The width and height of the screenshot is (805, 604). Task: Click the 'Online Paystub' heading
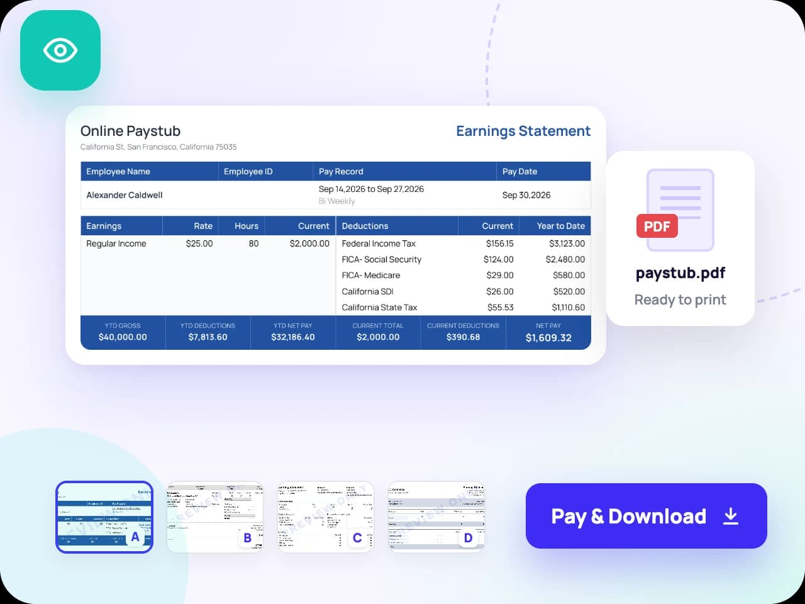click(x=130, y=131)
